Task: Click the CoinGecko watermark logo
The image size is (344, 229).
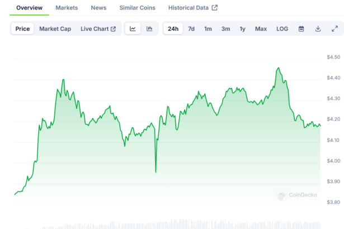Action: pyautogui.click(x=296, y=195)
